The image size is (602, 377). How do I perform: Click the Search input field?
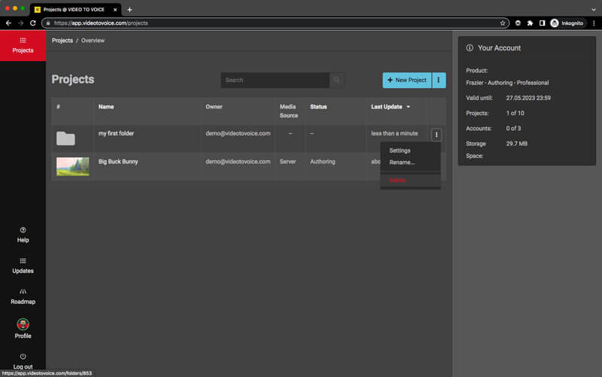pos(275,80)
